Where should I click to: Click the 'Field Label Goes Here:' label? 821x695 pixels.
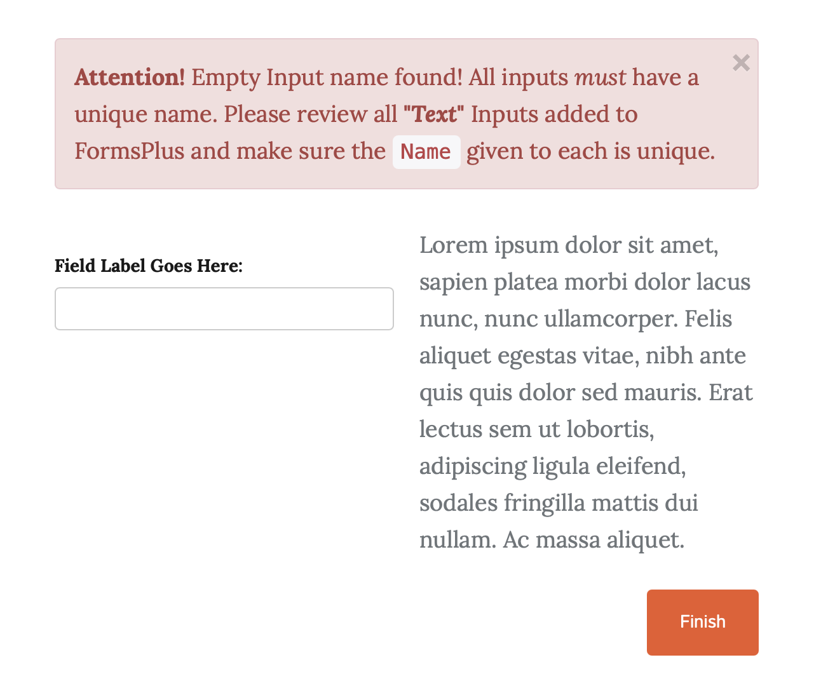coord(149,266)
